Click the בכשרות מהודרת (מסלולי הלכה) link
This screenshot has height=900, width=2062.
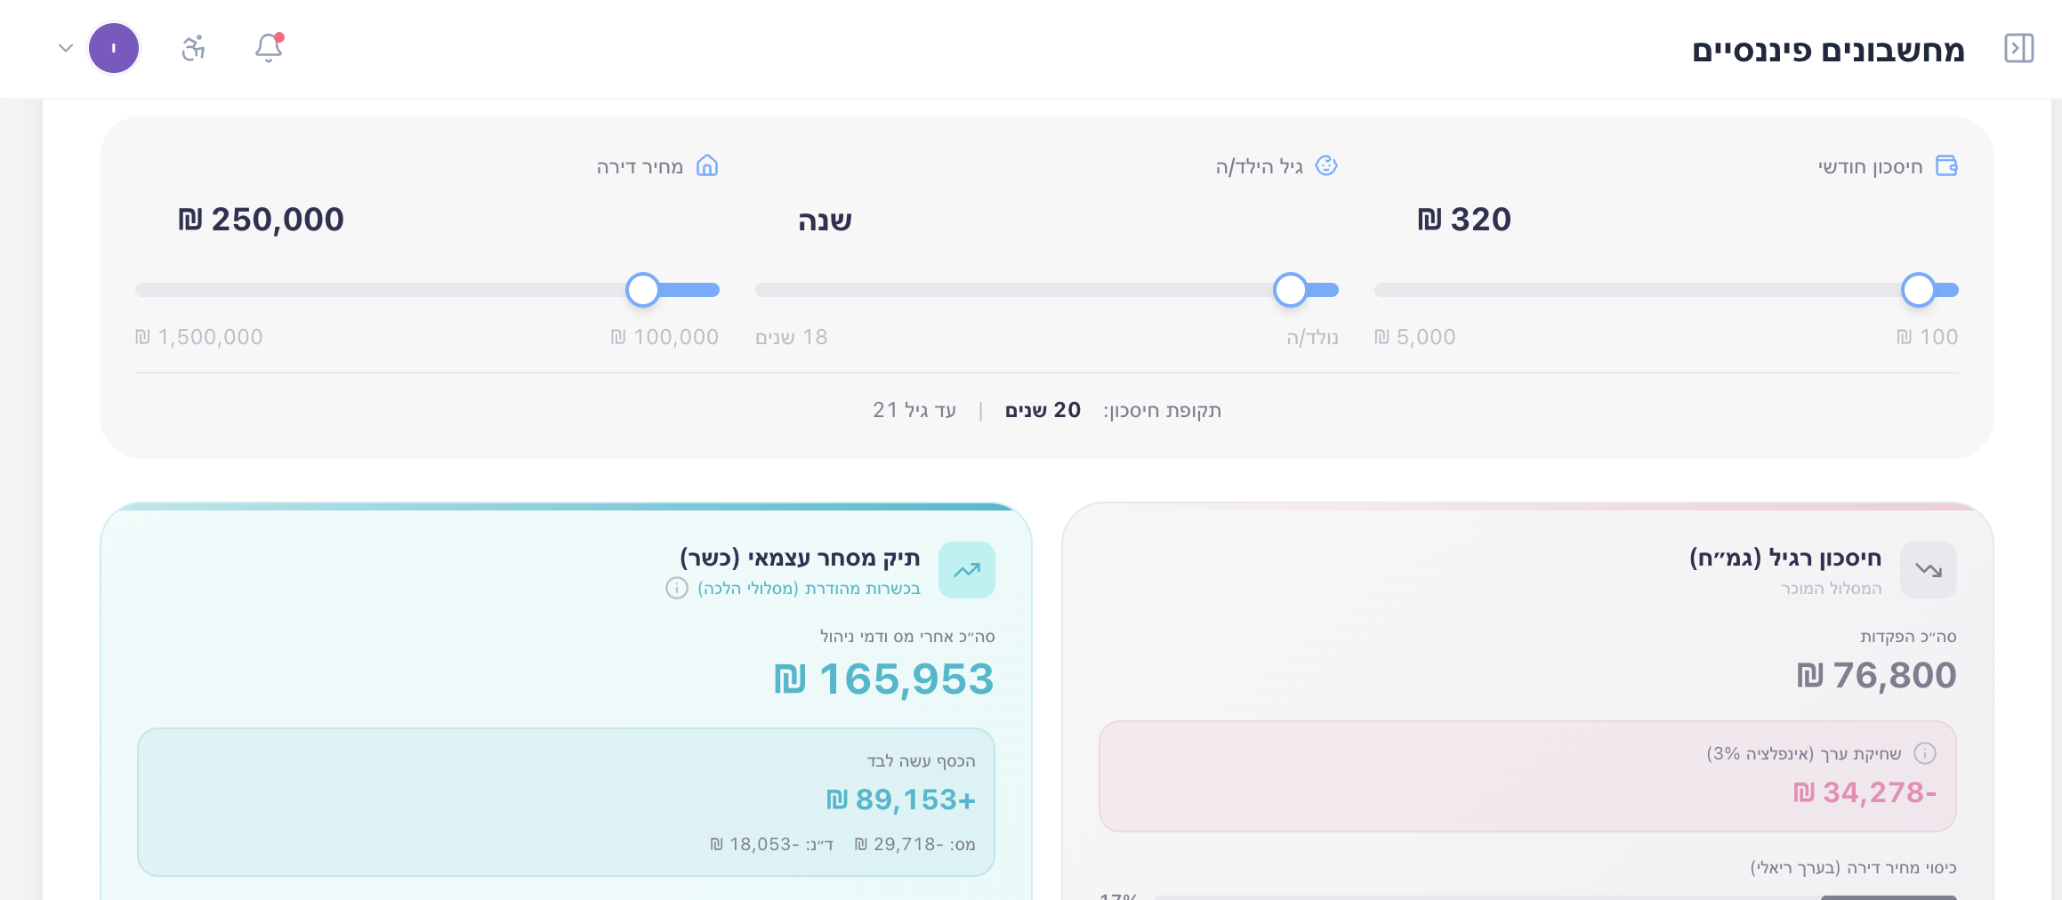809,589
